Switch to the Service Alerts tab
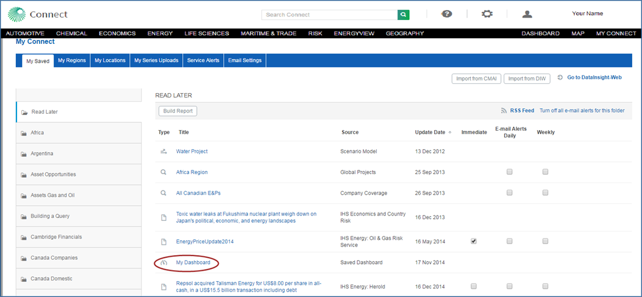 [x=203, y=60]
